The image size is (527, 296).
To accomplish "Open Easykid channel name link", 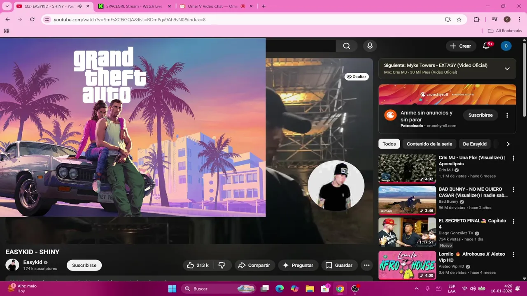I will [x=33, y=262].
